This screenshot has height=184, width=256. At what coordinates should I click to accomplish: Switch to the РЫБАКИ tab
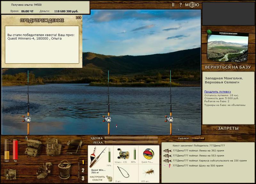click(183, 138)
